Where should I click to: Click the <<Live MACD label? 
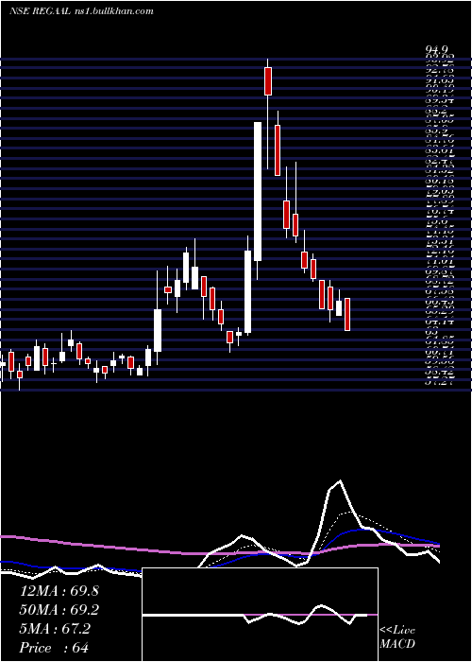(x=397, y=637)
